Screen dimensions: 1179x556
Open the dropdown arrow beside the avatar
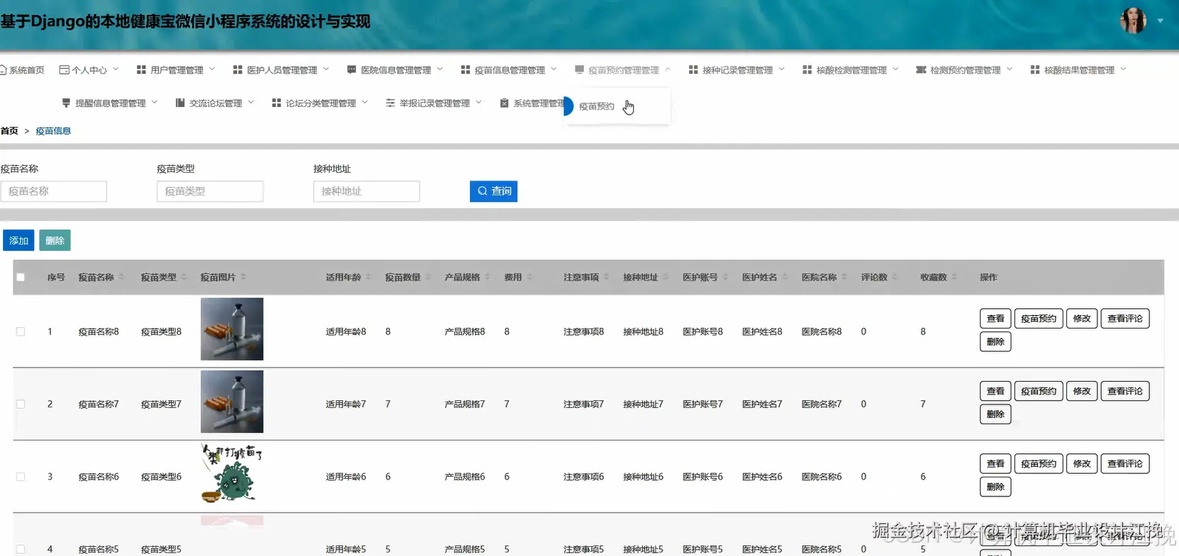pos(1161,21)
